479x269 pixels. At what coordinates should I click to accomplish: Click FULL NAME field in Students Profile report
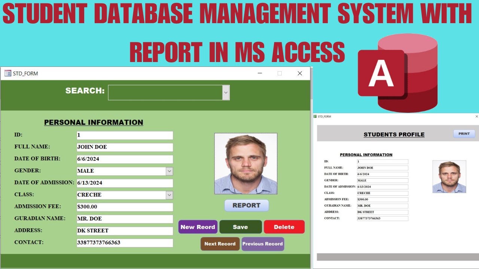(x=382, y=168)
